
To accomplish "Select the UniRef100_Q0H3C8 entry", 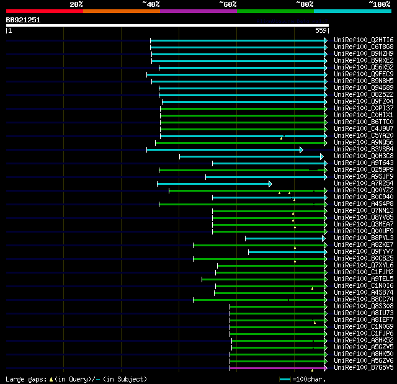I will coord(364,156).
